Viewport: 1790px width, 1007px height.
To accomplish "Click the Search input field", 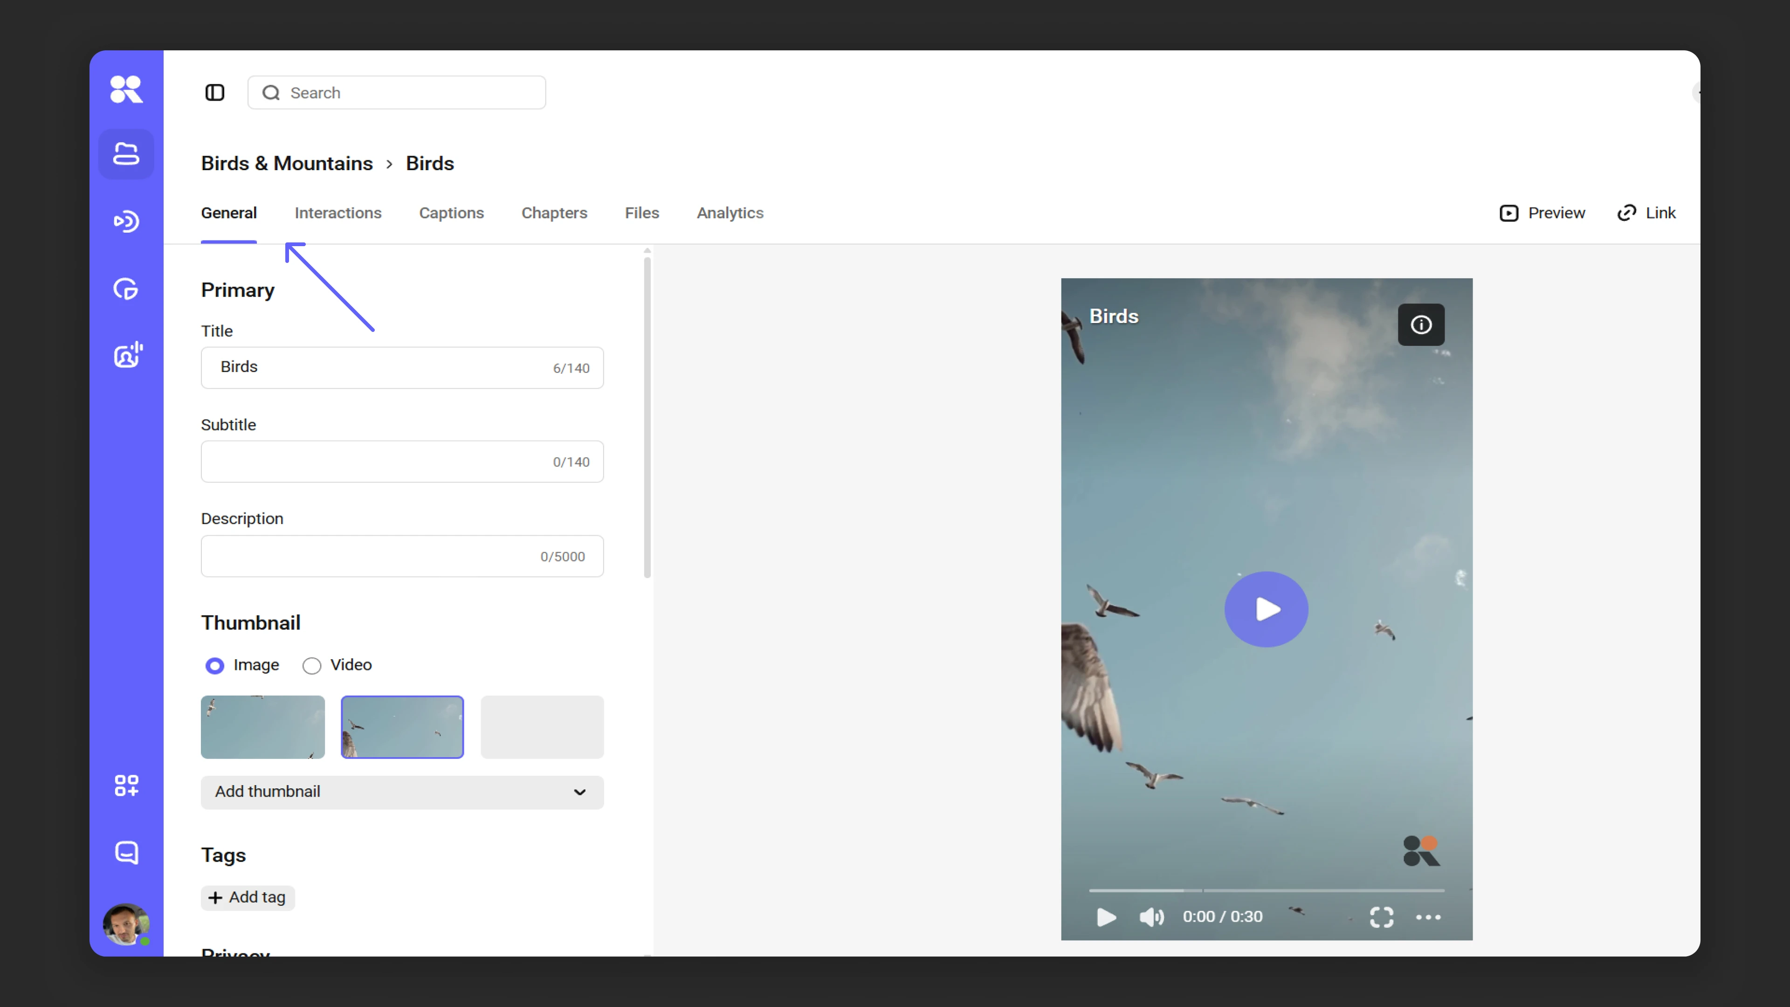I will 397,92.
